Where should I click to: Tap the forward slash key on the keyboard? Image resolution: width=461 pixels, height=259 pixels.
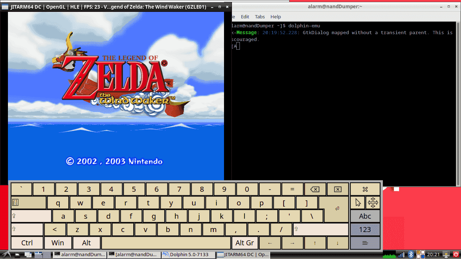[x=281, y=230]
